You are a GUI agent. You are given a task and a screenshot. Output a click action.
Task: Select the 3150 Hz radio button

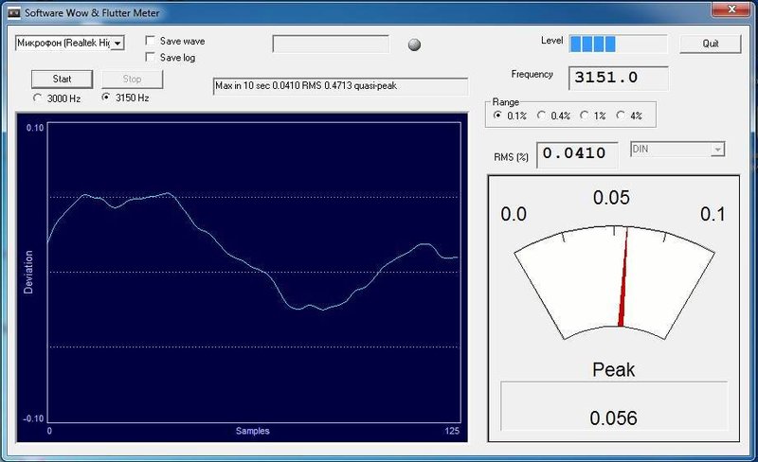(105, 98)
